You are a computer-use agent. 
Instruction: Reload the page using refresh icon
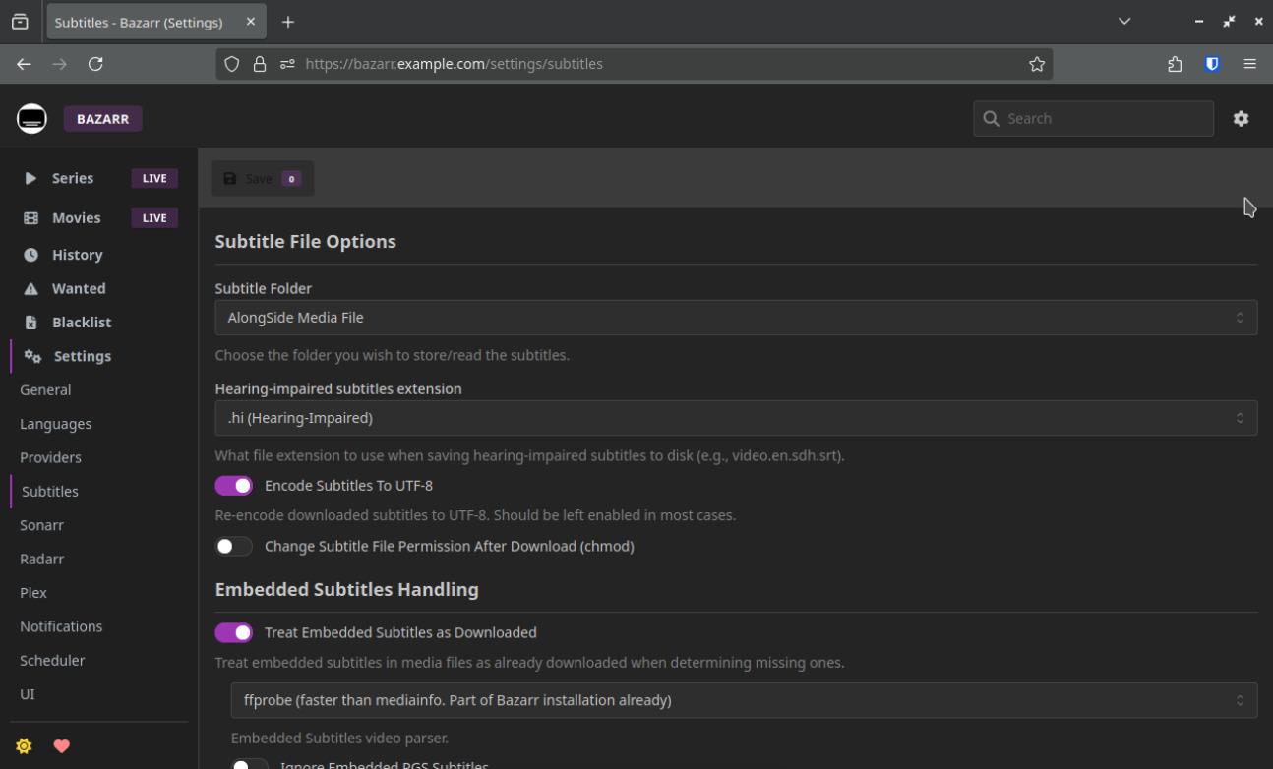pyautogui.click(x=95, y=64)
